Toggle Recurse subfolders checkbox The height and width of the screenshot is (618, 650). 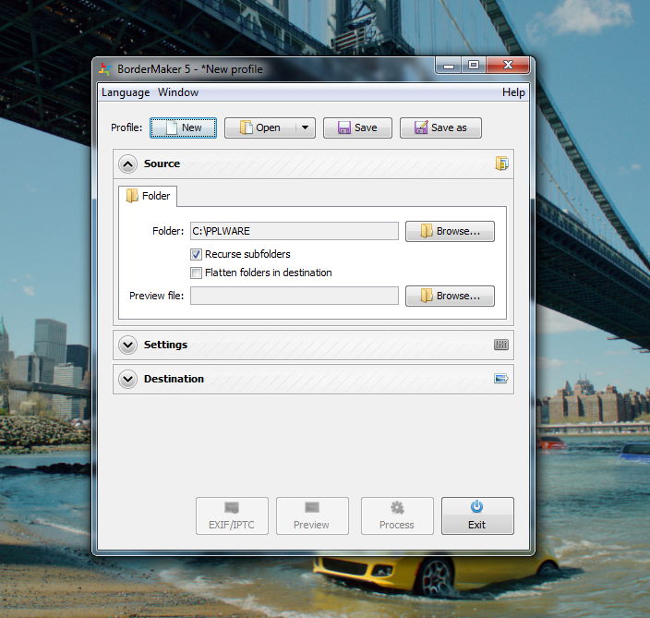click(196, 254)
